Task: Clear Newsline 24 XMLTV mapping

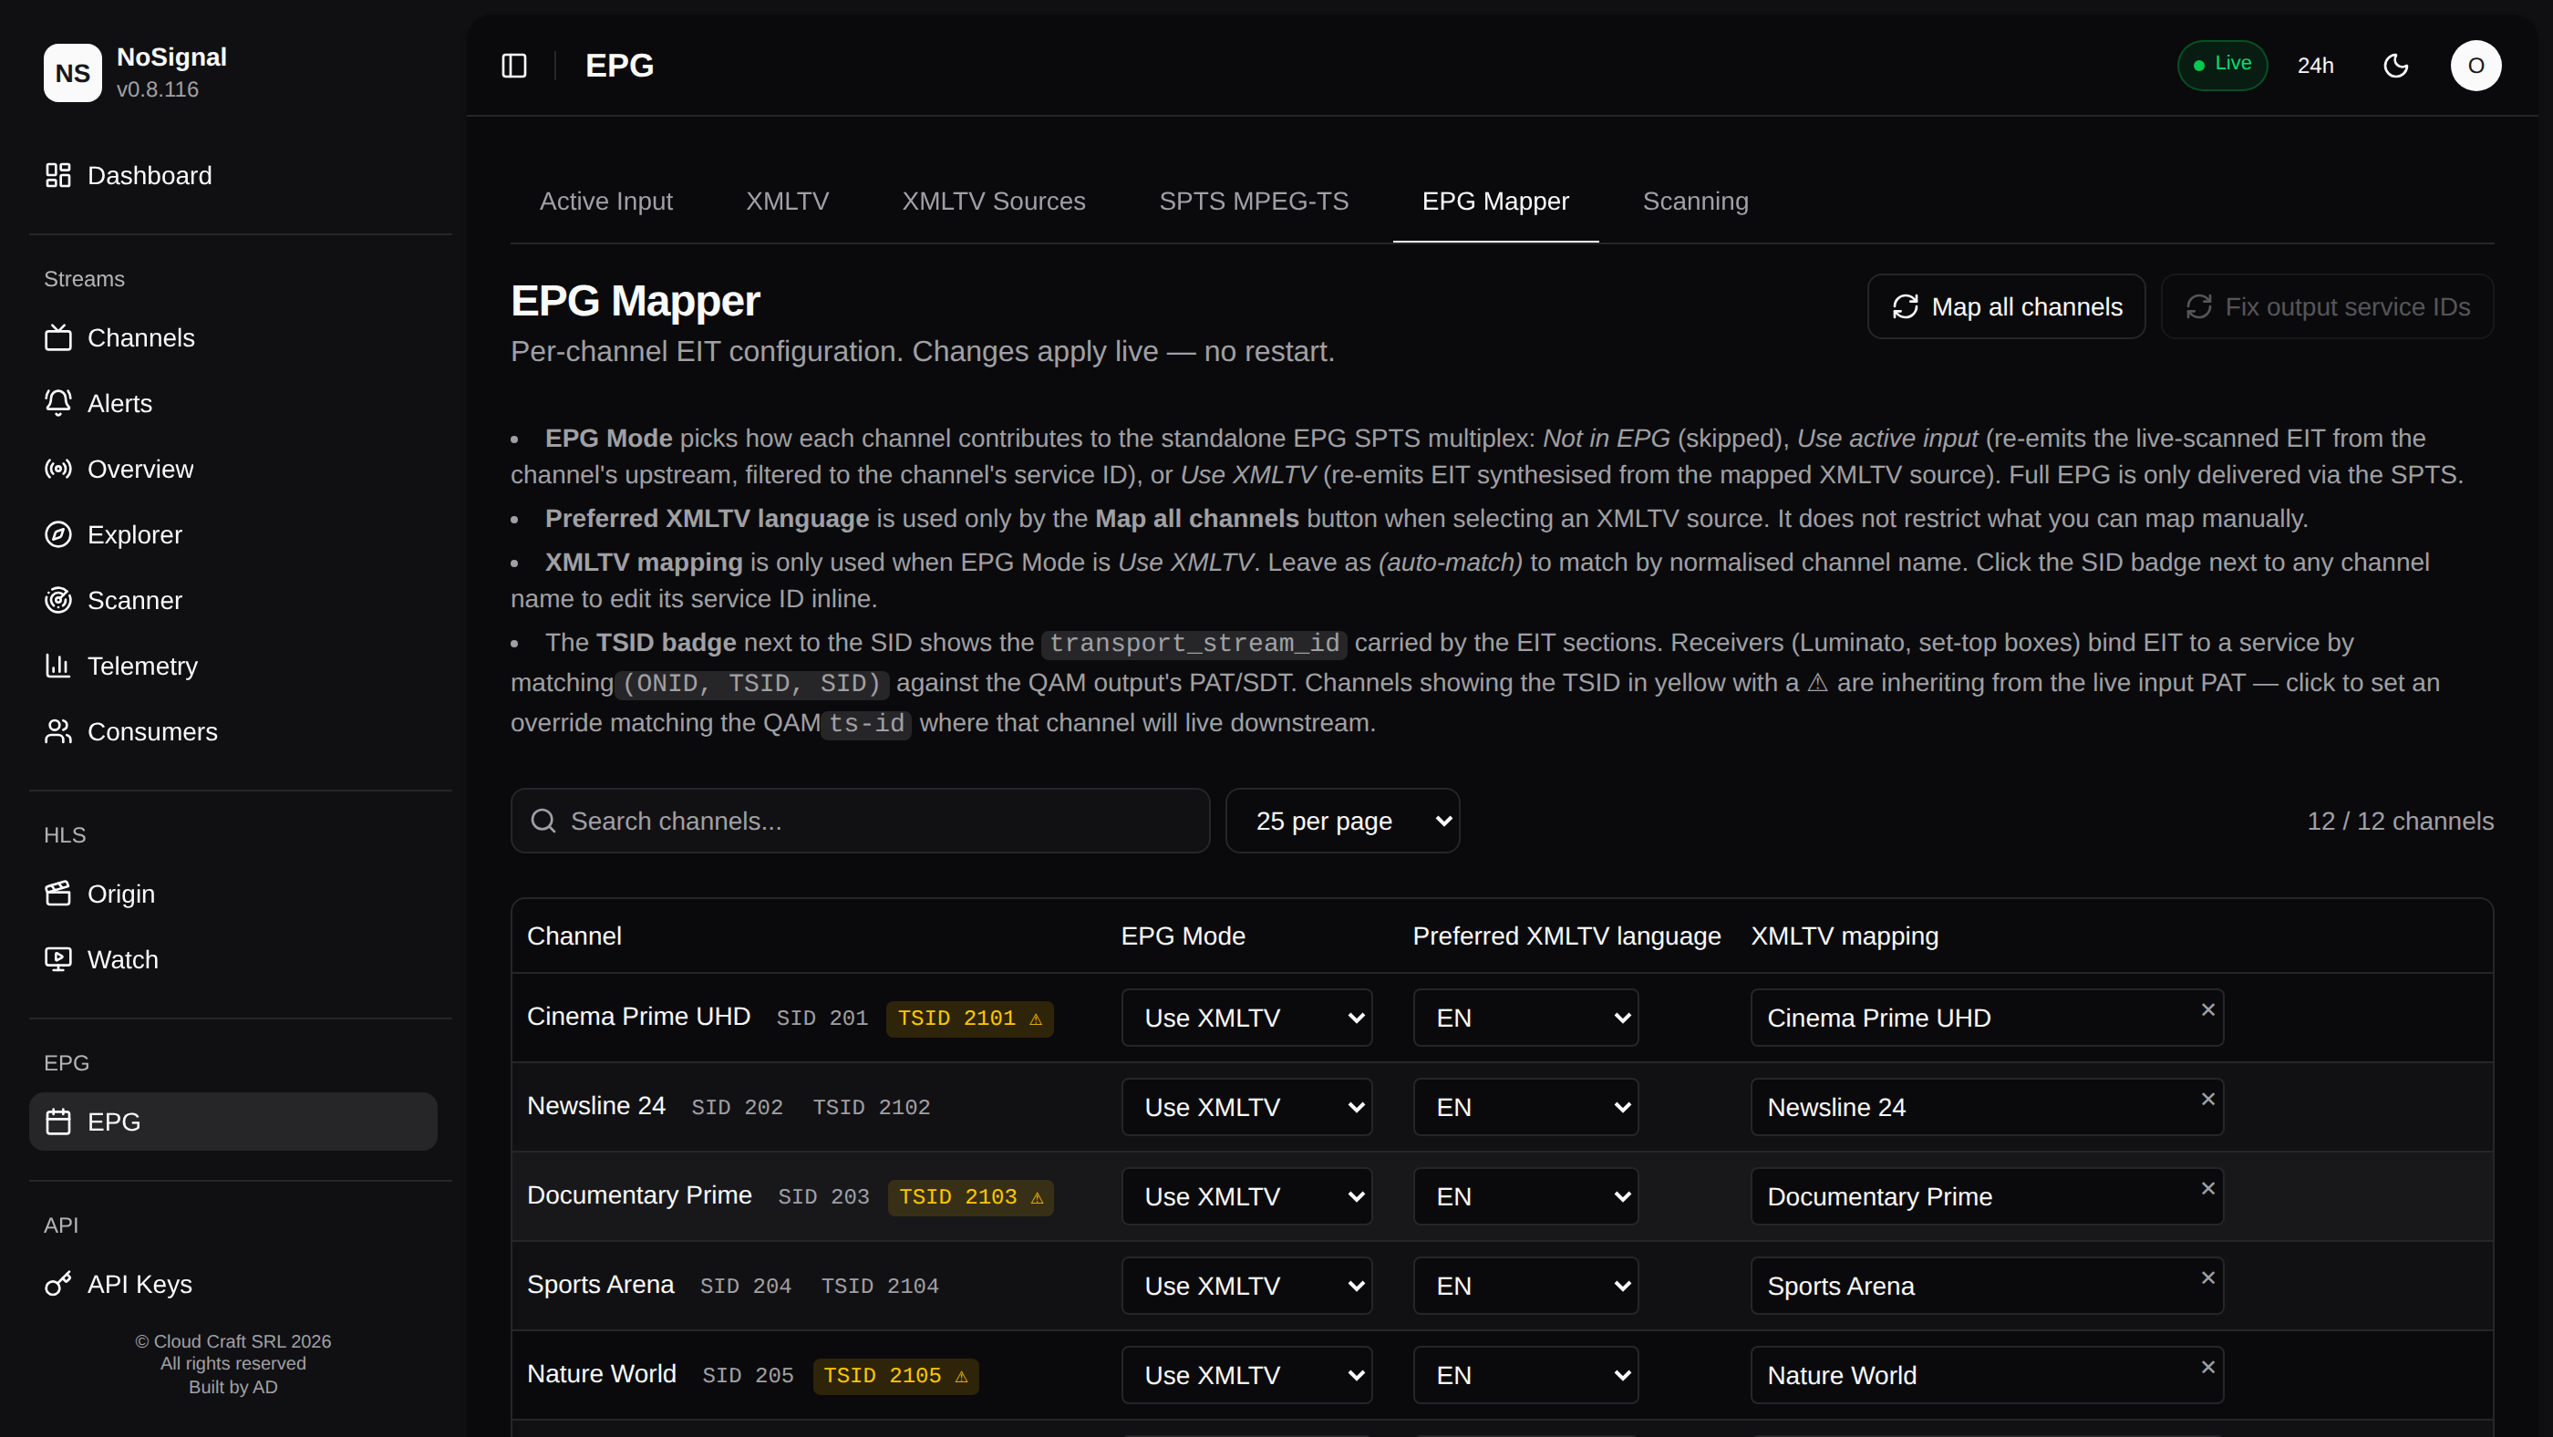Action: pyautogui.click(x=2207, y=1099)
